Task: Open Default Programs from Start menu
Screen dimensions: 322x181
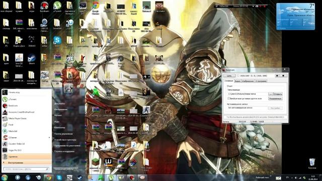Action: [67, 145]
